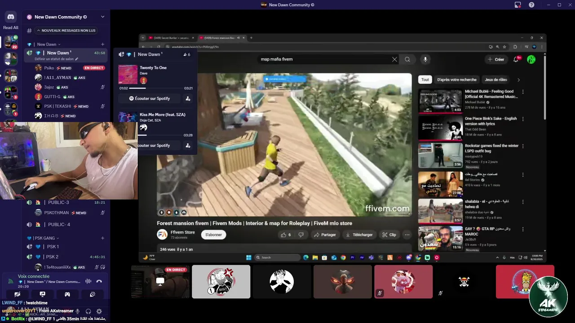Open Discord user settings gear
Screen dimensions: 575x323
99,311
